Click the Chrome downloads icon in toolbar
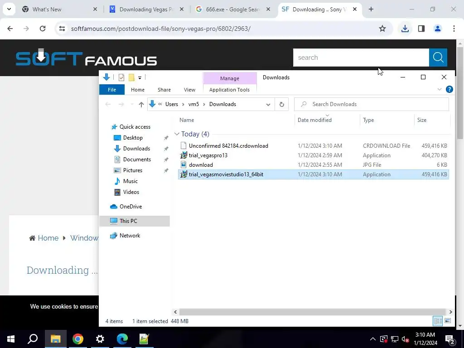 click(x=405, y=29)
